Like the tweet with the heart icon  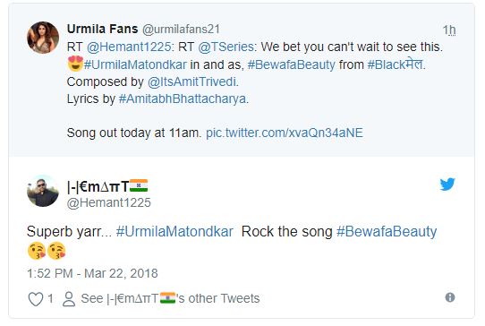(36, 299)
